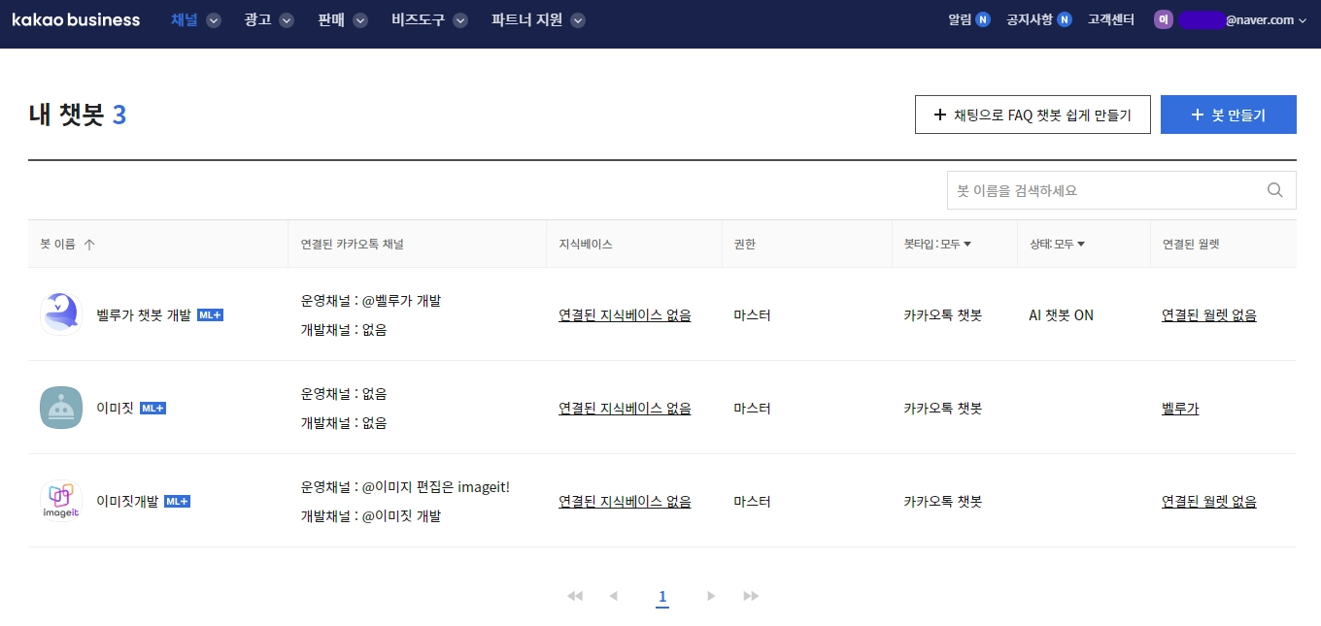Image resolution: width=1321 pixels, height=626 pixels.
Task: Click the 공지사항 N badge
Action: tap(1065, 19)
